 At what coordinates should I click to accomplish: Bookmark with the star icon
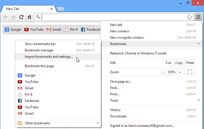[x=189, y=17]
